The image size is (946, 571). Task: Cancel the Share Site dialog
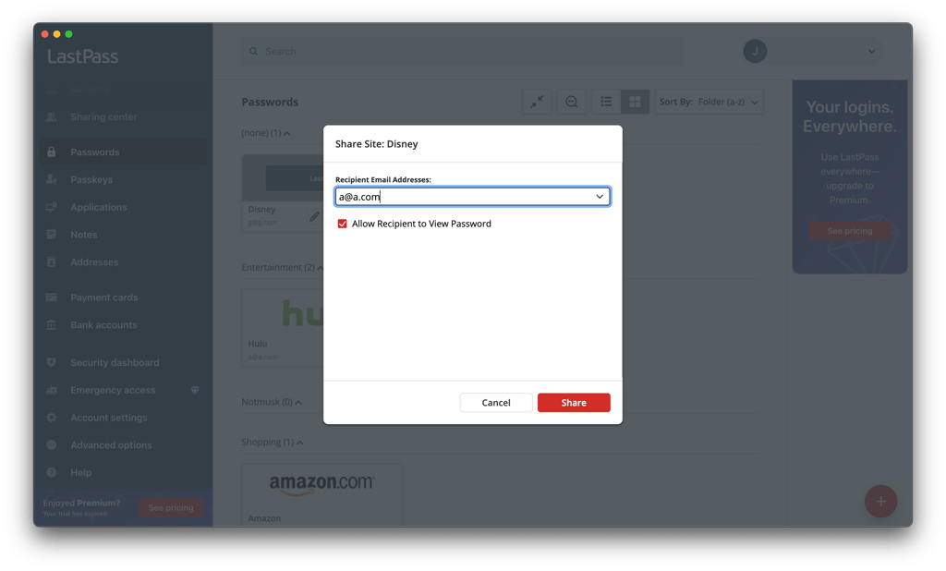click(496, 403)
